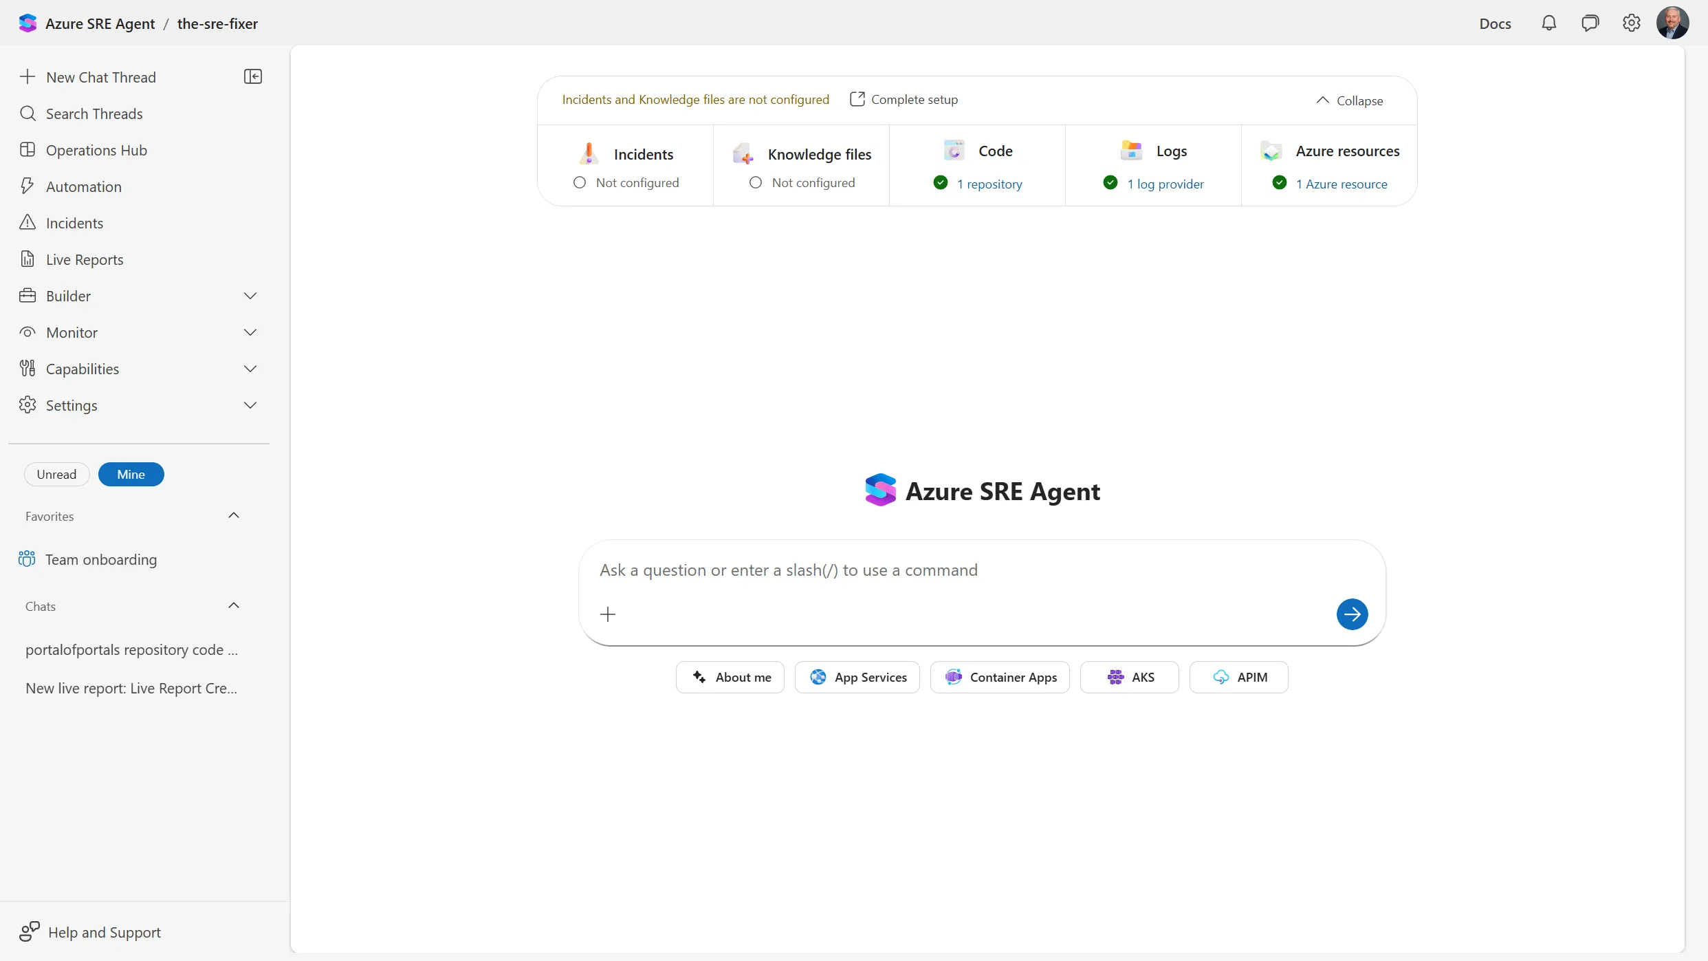Click the Builder toolbox icon
Screen dimensions: 1708x961
pyautogui.click(x=28, y=295)
